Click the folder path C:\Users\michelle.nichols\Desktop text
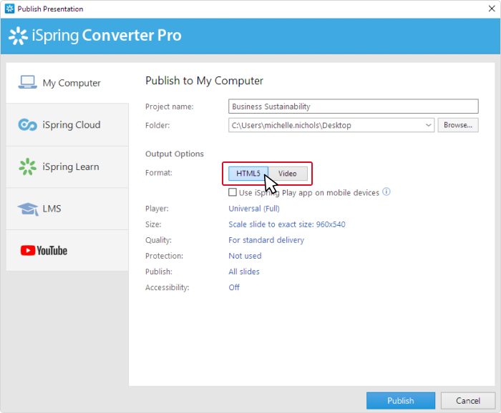 [291, 125]
